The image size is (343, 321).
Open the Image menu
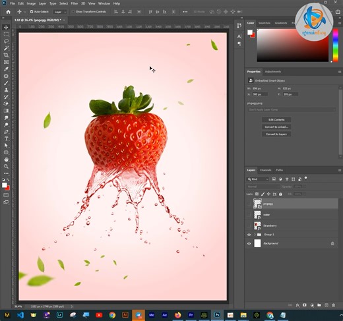coord(31,3)
